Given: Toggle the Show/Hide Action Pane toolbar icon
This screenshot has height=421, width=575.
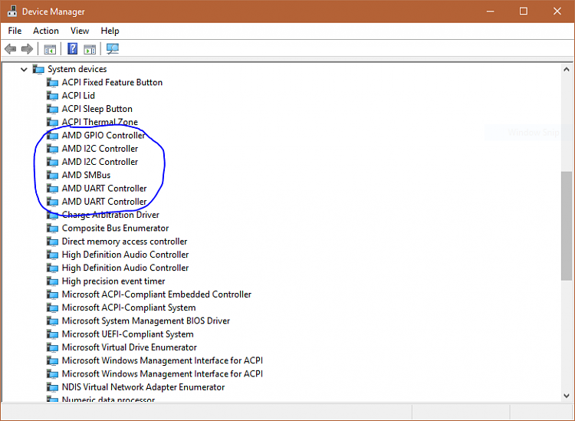Looking at the screenshot, I should pos(90,49).
